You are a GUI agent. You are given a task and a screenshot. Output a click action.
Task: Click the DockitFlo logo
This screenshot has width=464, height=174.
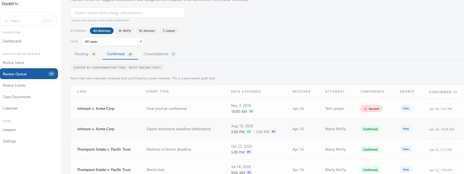pyautogui.click(x=10, y=4)
